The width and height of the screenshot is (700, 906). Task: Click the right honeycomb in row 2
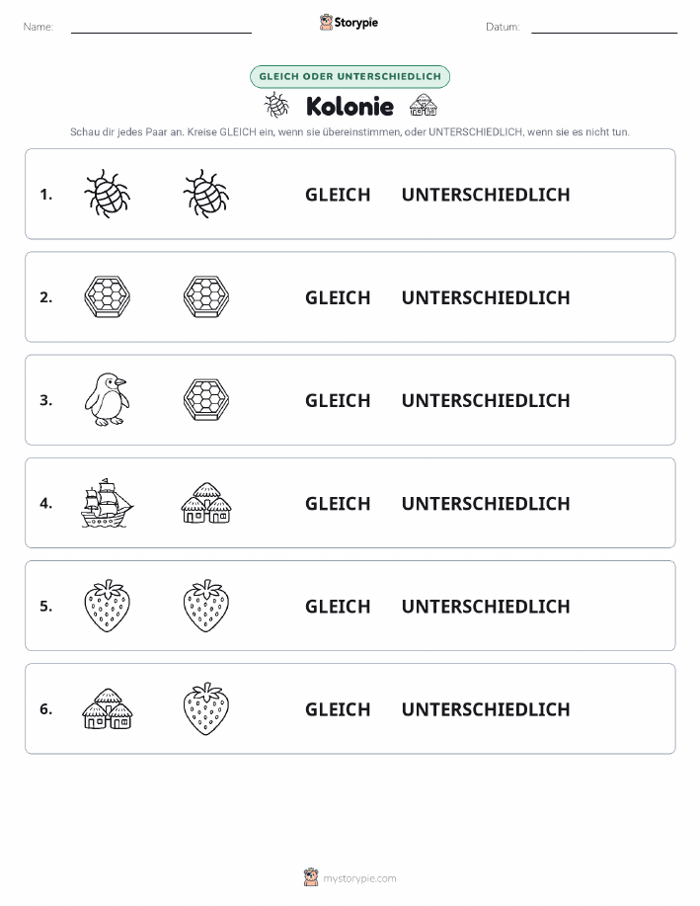pyautogui.click(x=206, y=297)
